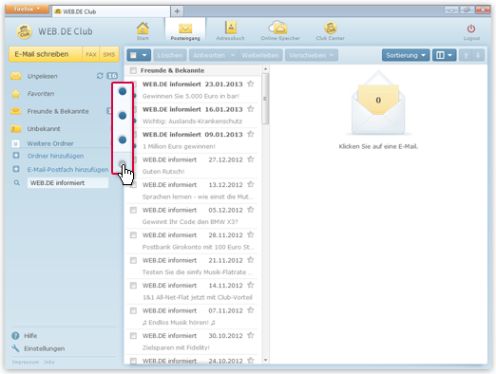Viewport: 496px width, 374px height.
Task: Open a new browser tab
Action: click(x=177, y=11)
